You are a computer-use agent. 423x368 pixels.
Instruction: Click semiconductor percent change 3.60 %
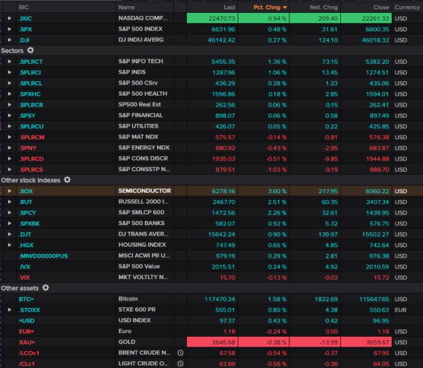click(x=277, y=191)
